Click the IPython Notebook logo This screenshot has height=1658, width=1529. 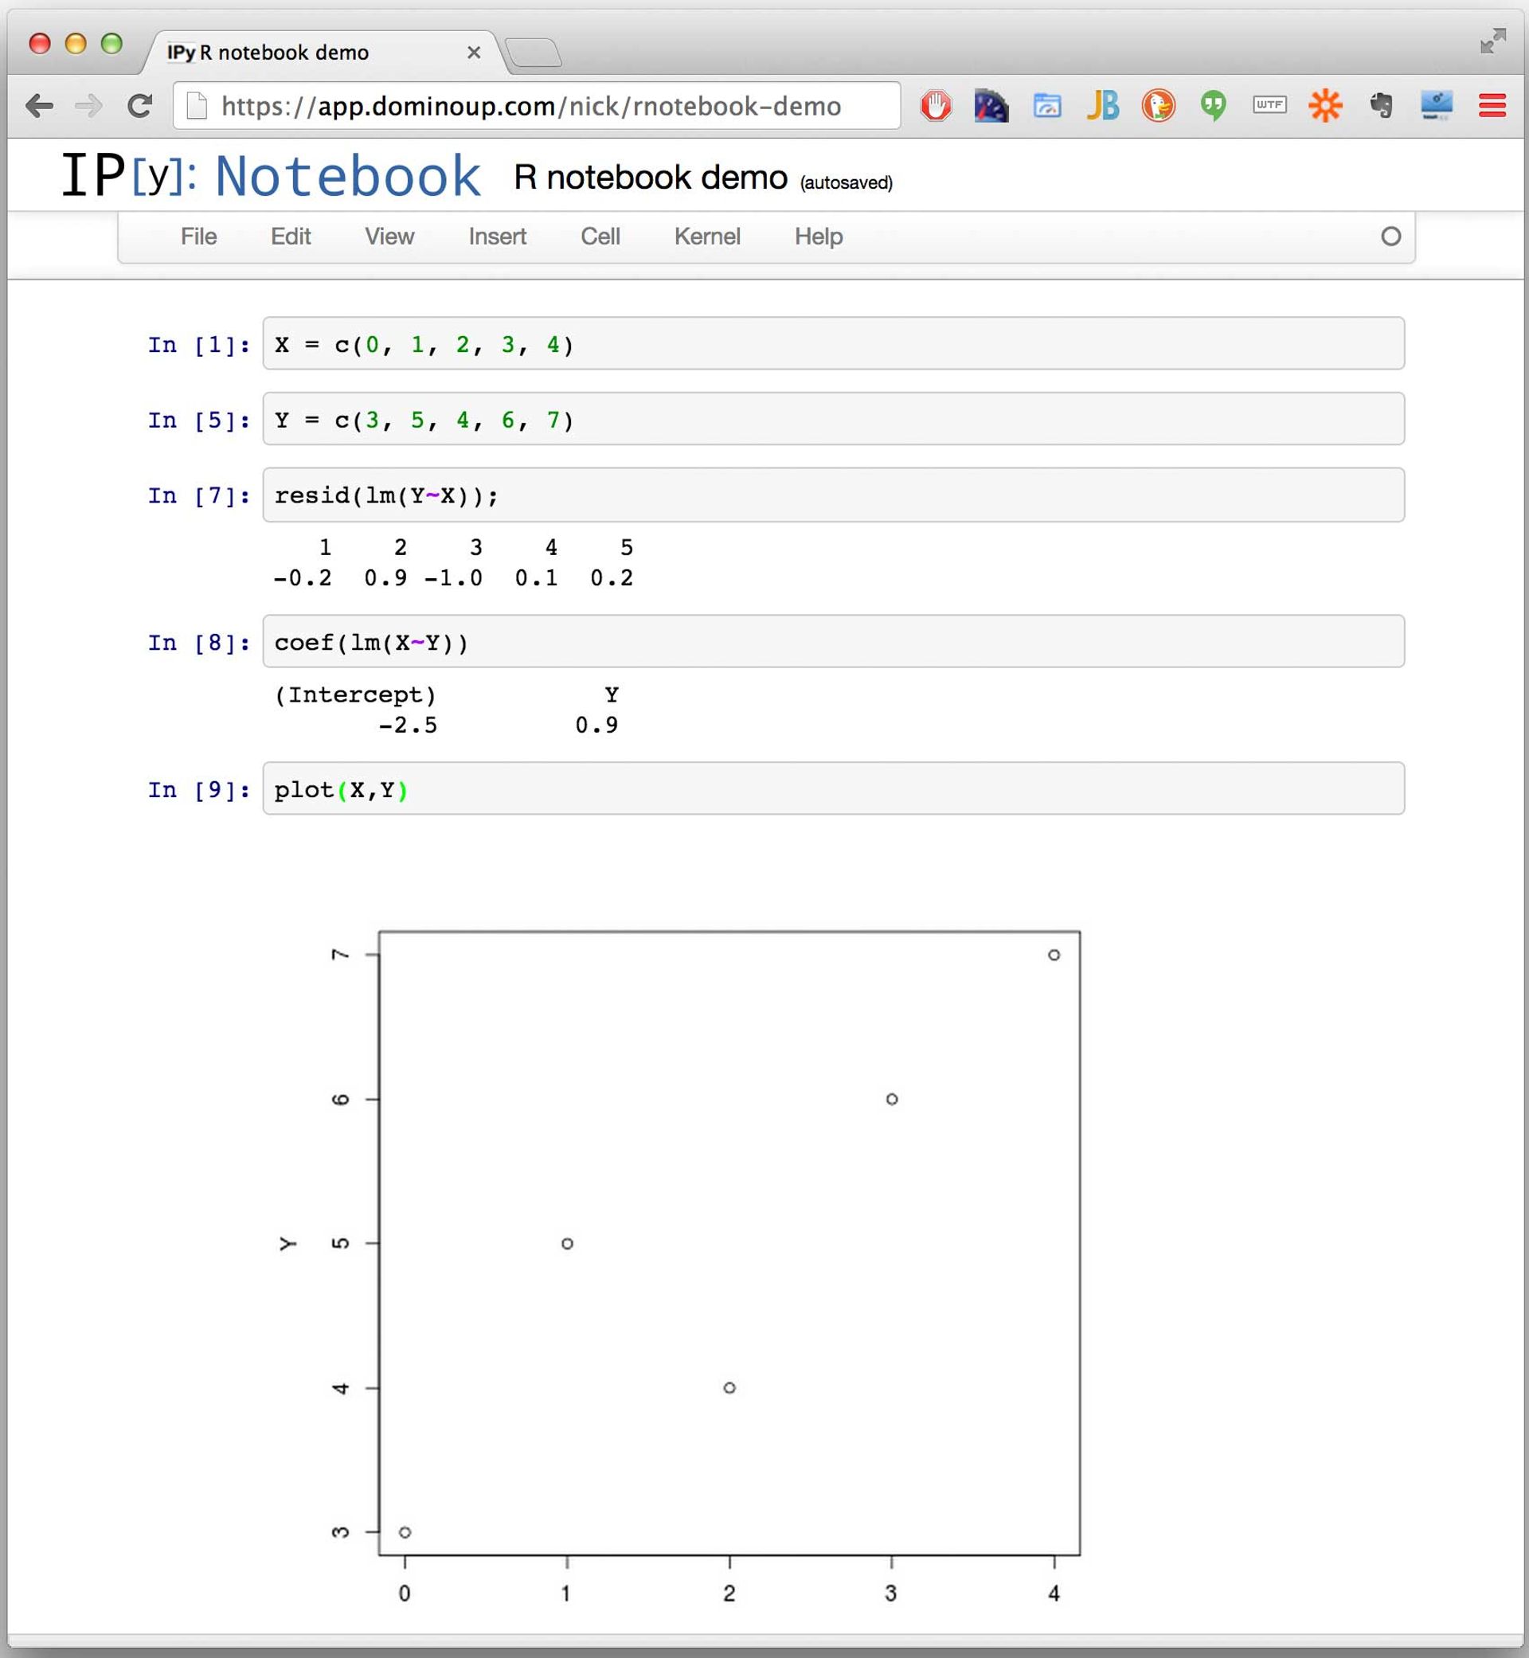[x=271, y=175]
